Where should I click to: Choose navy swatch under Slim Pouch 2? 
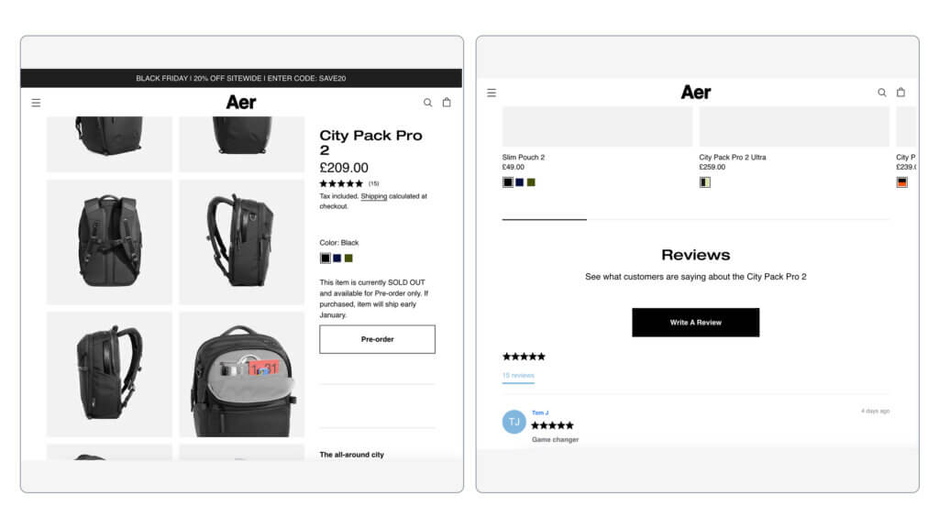(x=520, y=182)
